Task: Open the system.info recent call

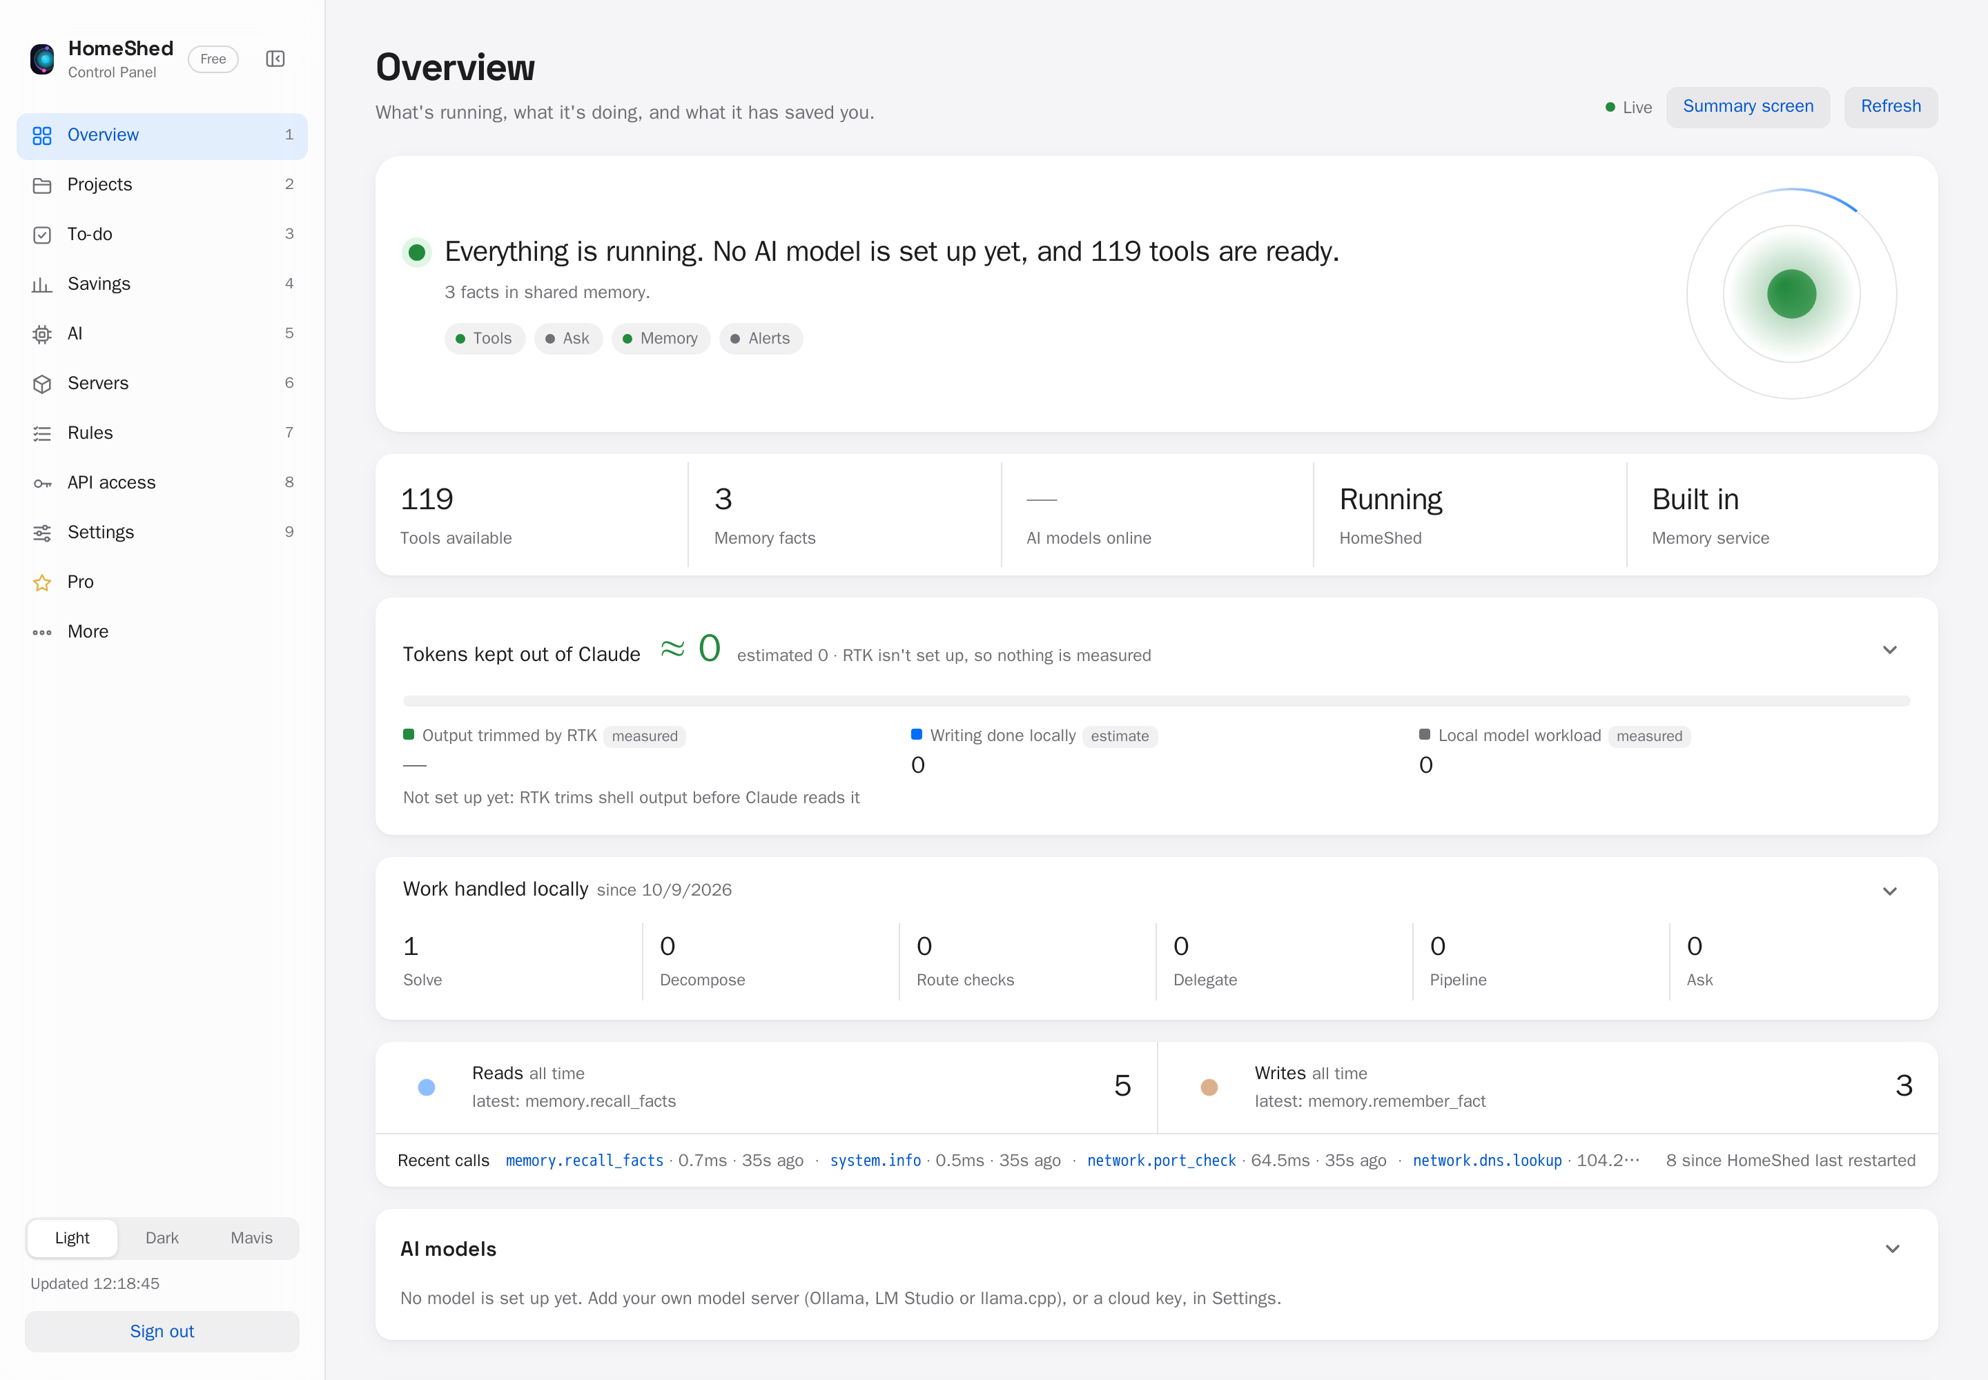Action: (875, 1161)
